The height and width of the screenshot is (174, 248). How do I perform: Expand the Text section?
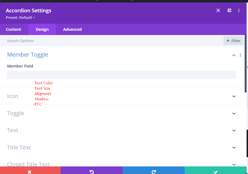[x=234, y=130]
